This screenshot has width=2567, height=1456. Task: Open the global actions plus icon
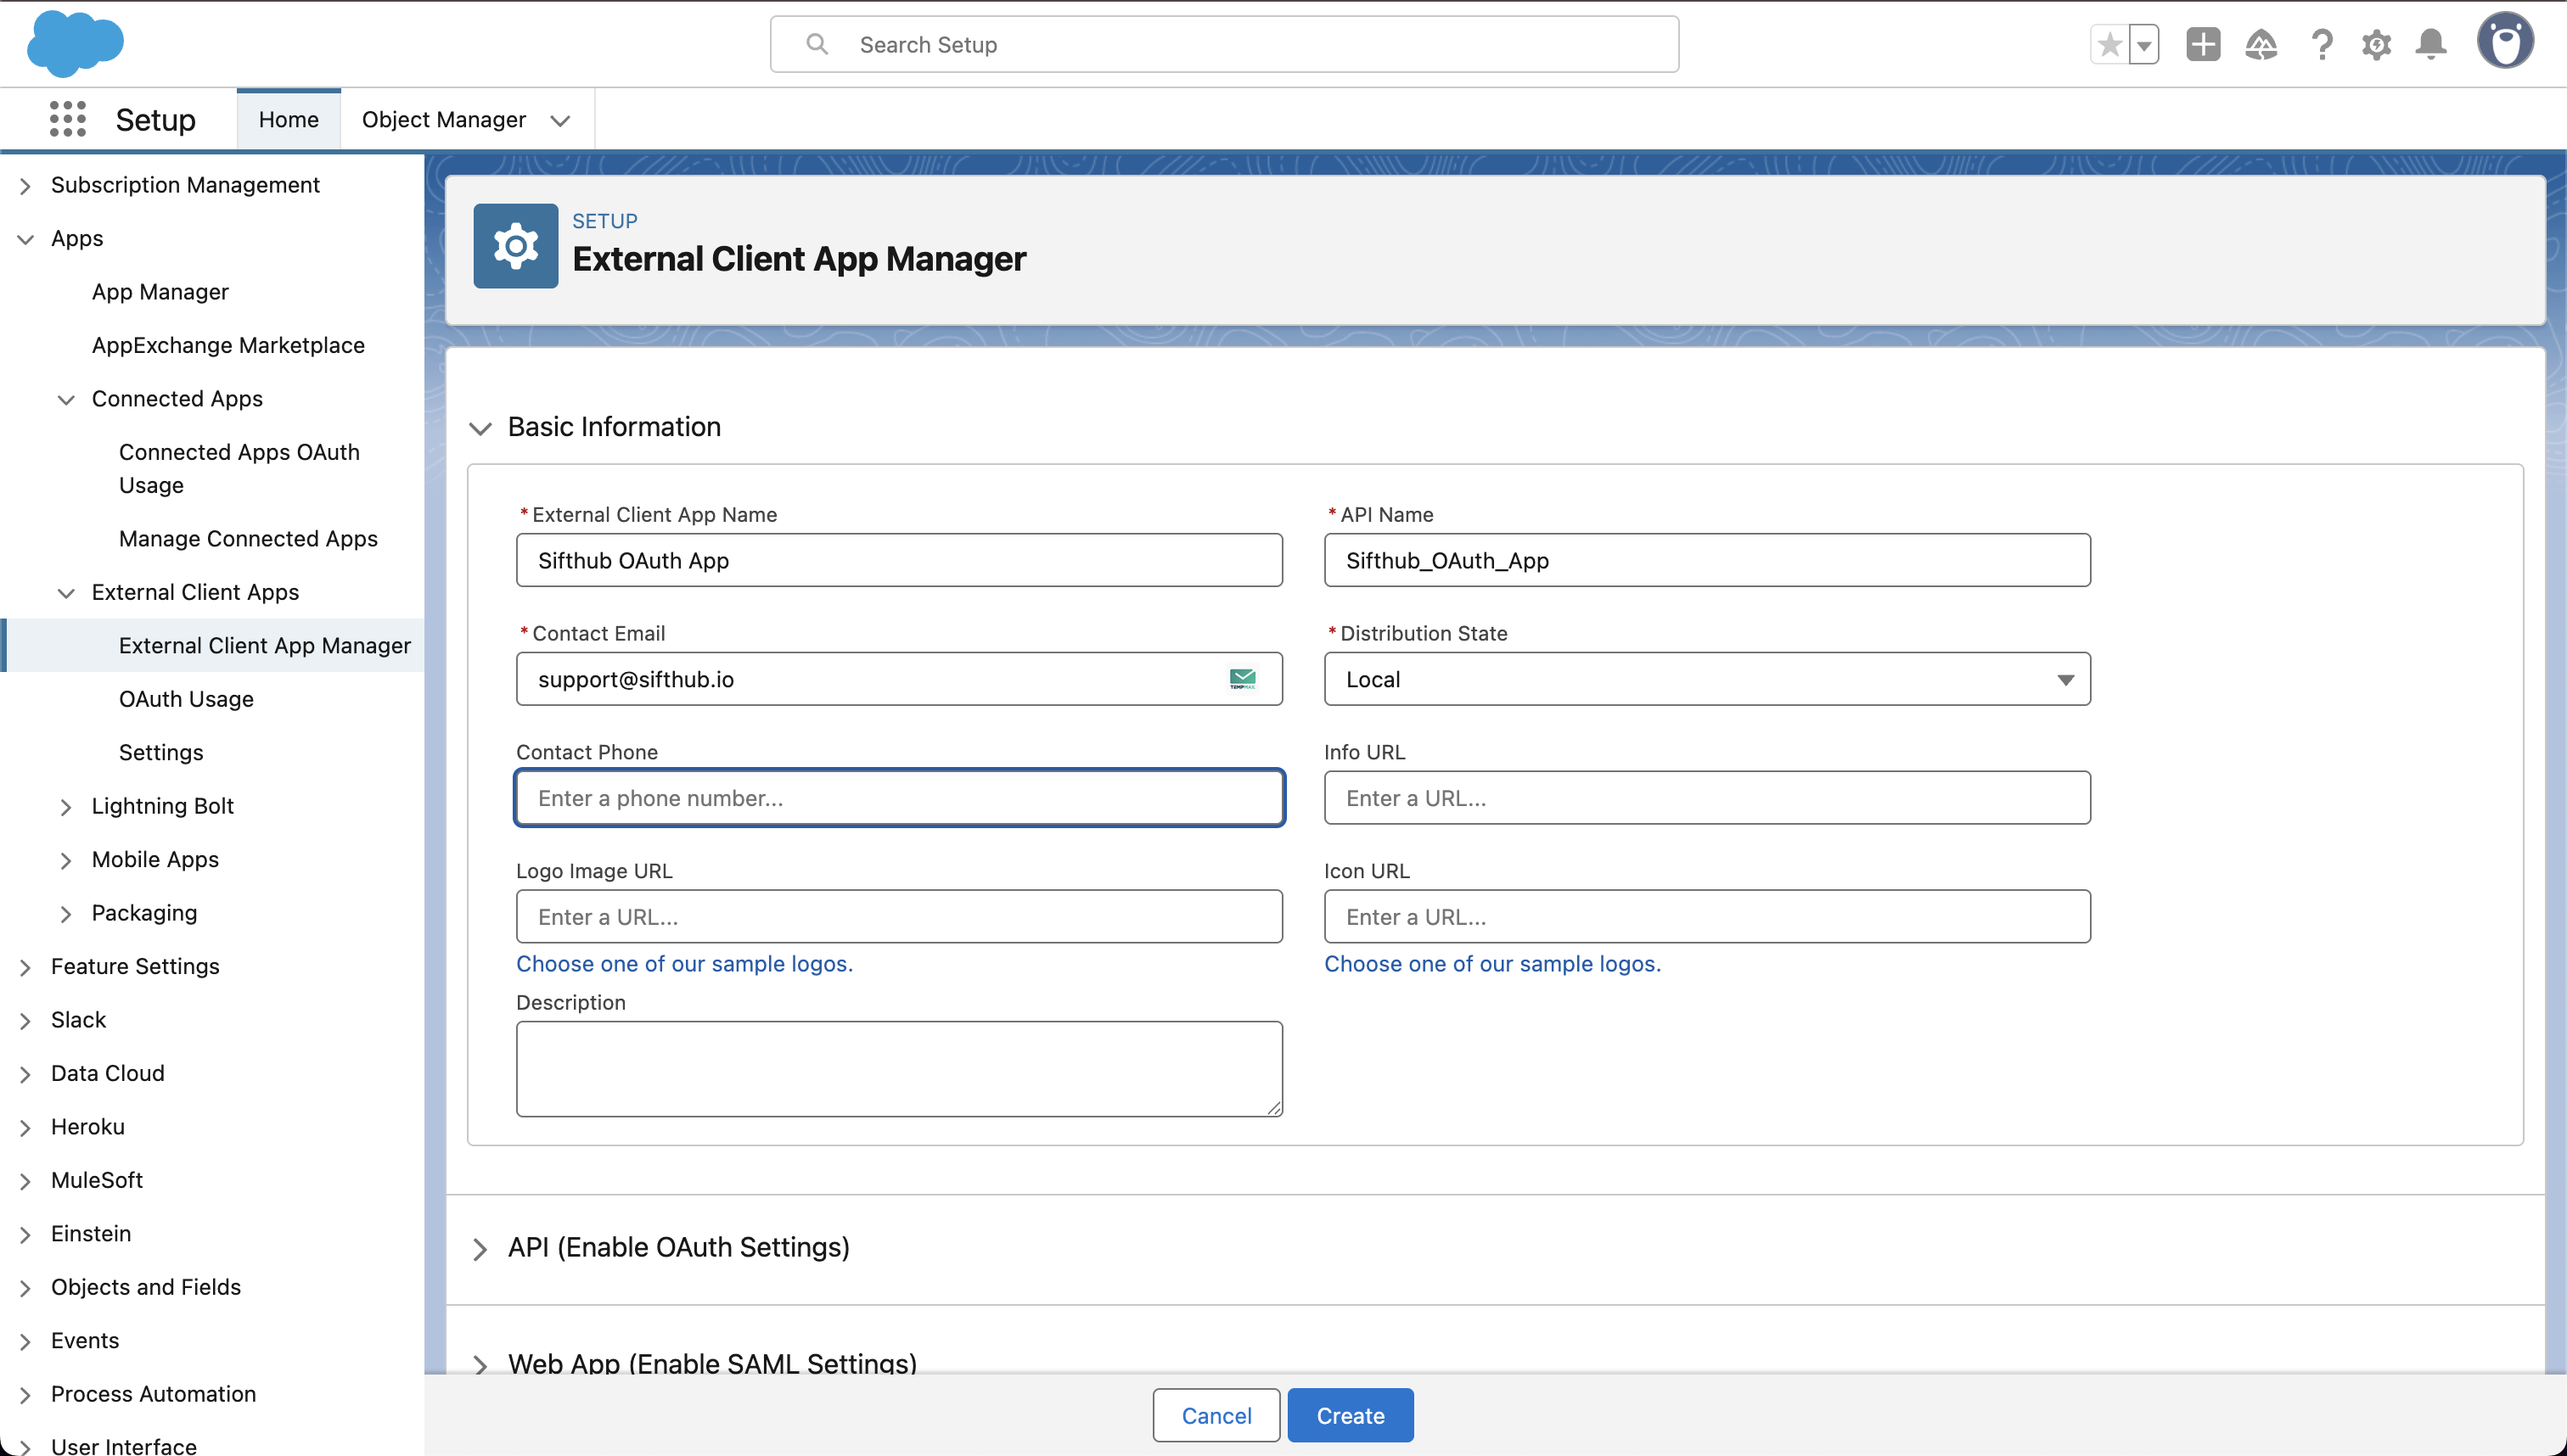pyautogui.click(x=2203, y=45)
